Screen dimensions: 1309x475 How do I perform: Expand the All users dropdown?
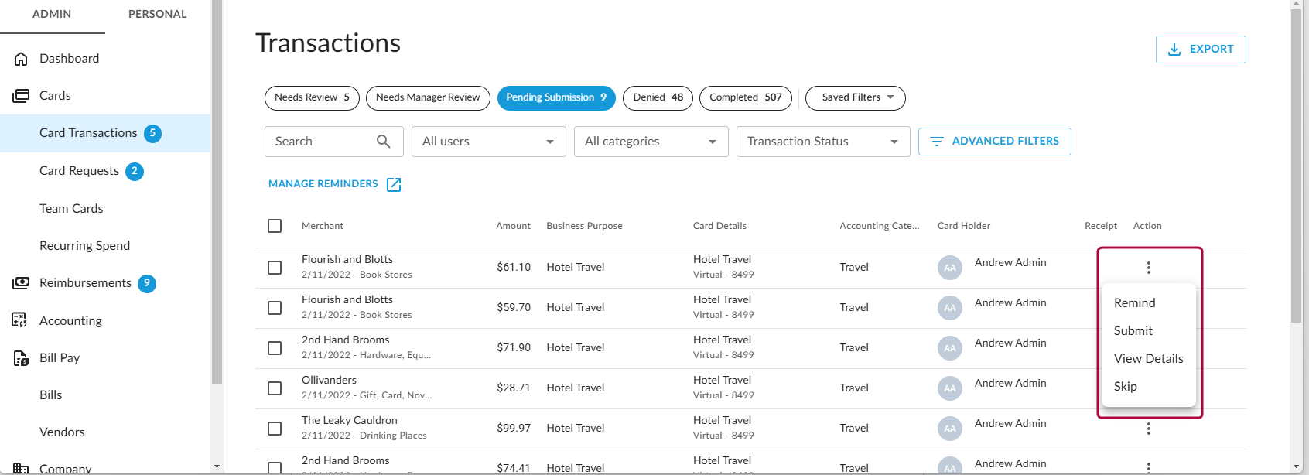pyautogui.click(x=488, y=142)
